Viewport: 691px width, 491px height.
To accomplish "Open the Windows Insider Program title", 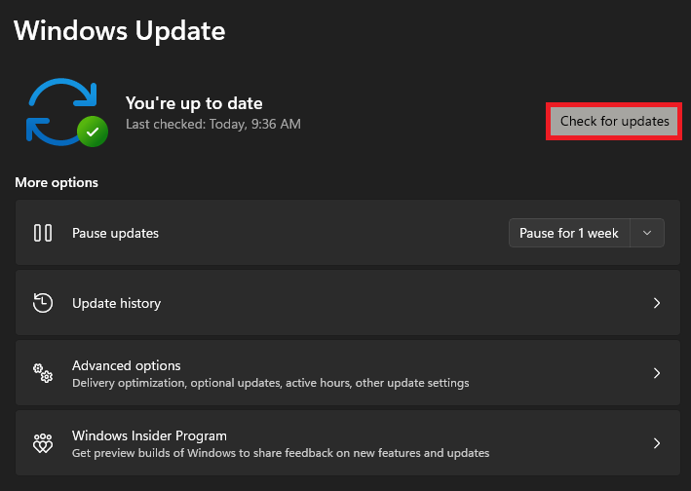I will [x=149, y=435].
